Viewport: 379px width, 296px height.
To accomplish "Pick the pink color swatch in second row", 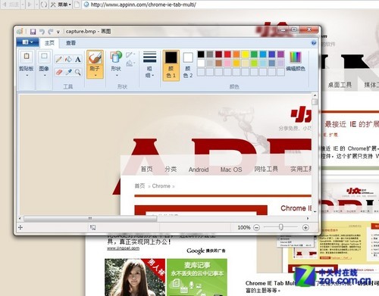I will click(227, 63).
